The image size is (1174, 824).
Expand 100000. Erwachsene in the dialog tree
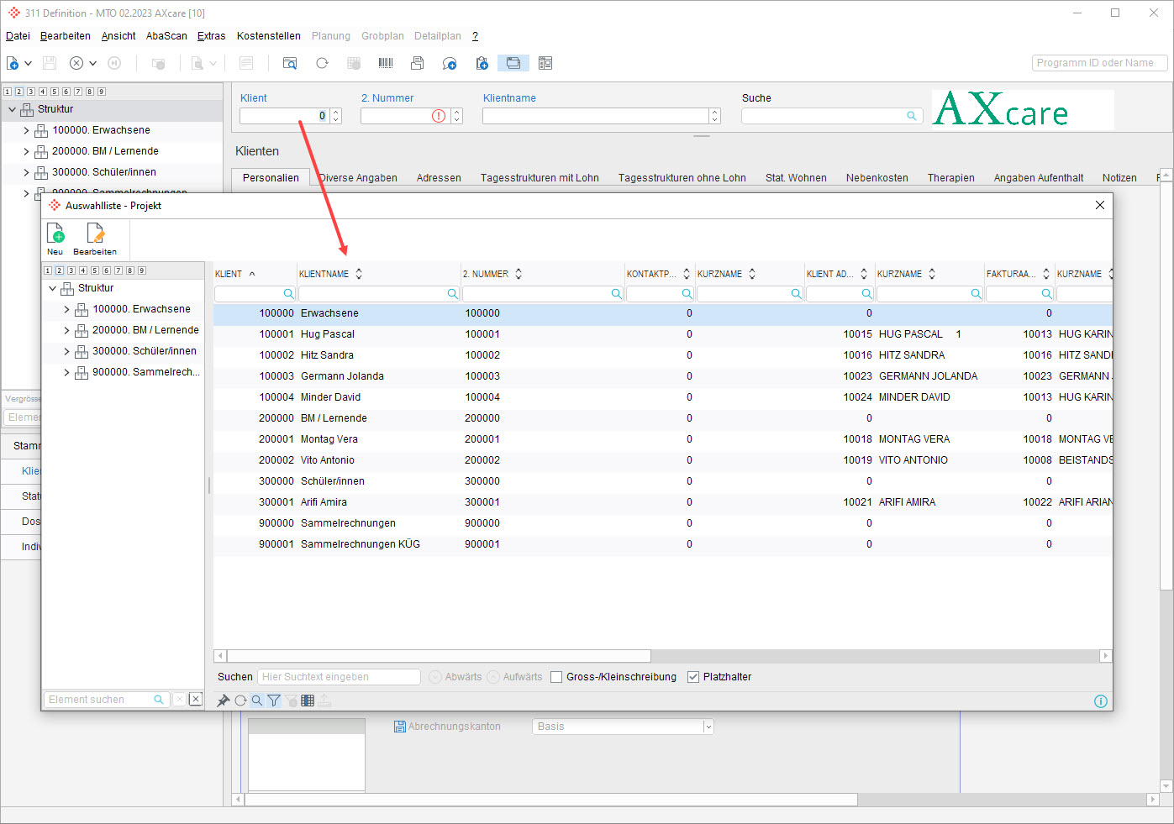point(66,309)
